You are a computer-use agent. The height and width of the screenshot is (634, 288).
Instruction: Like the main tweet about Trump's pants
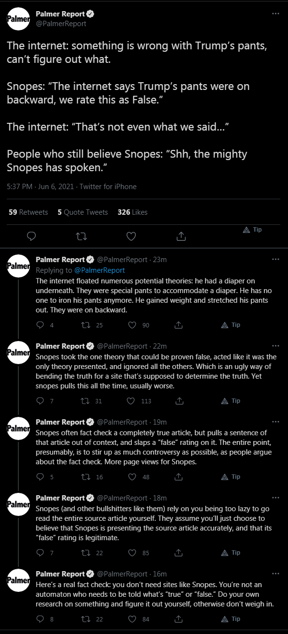click(131, 236)
